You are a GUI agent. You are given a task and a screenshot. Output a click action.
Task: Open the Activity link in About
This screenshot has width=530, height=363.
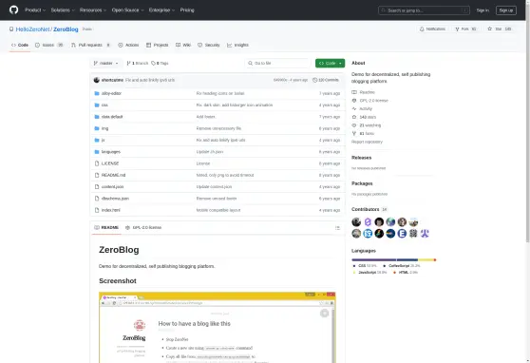click(x=362, y=109)
